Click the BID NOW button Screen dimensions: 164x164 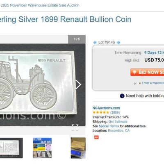click(x=147, y=72)
